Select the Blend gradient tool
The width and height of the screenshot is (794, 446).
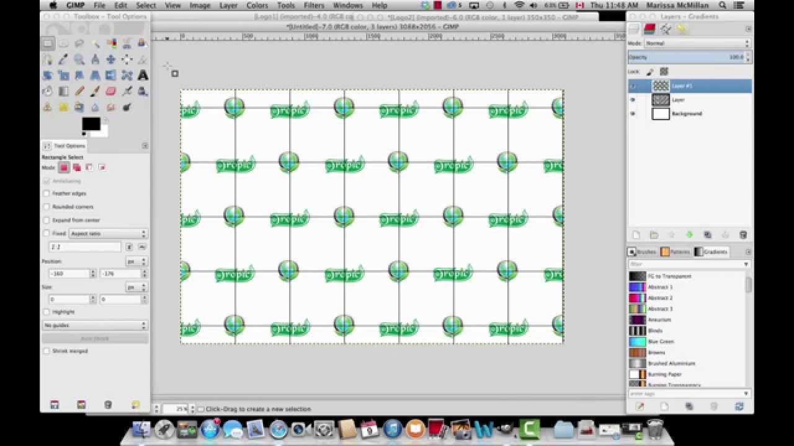pos(63,91)
